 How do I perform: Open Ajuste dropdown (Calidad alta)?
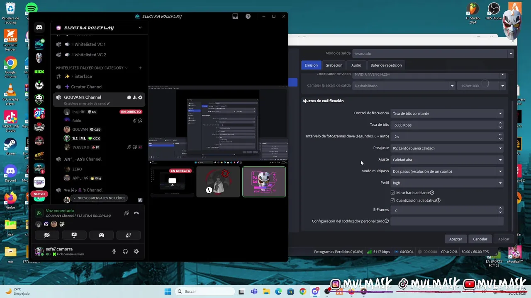447,160
